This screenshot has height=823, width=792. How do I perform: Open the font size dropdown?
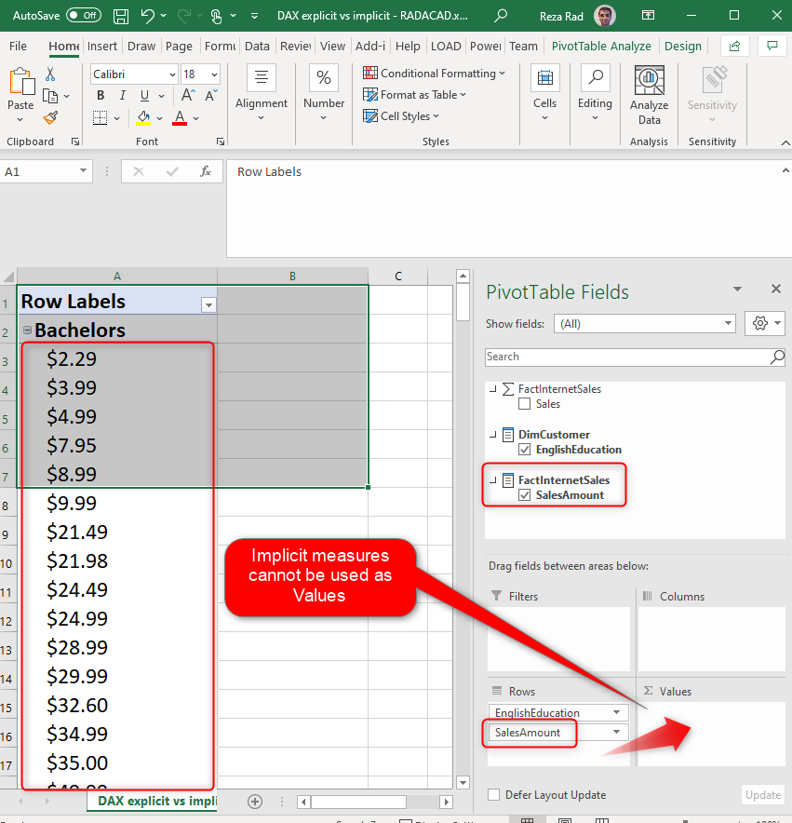pos(214,74)
